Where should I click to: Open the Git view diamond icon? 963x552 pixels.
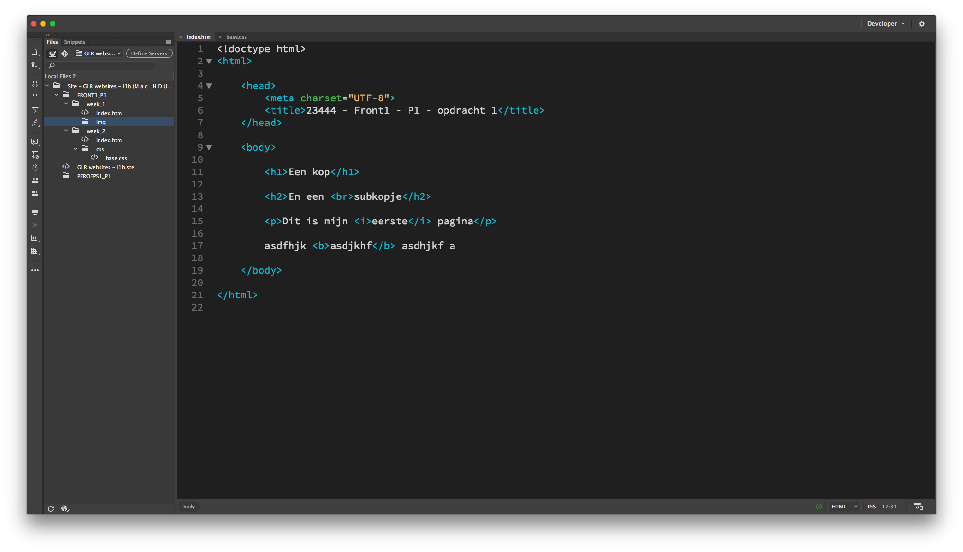click(65, 53)
